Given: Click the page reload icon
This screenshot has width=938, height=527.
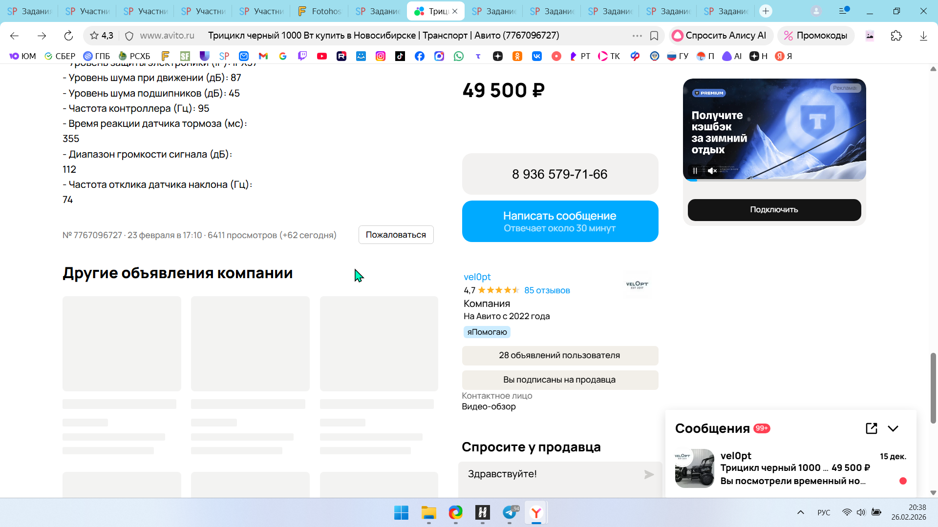Looking at the screenshot, I should 68,36.
